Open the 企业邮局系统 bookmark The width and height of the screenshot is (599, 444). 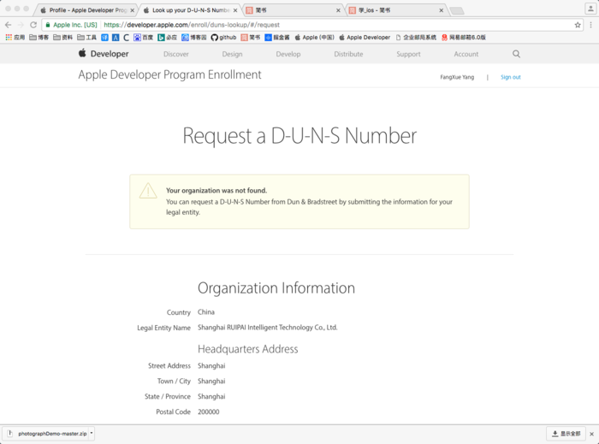(x=416, y=38)
